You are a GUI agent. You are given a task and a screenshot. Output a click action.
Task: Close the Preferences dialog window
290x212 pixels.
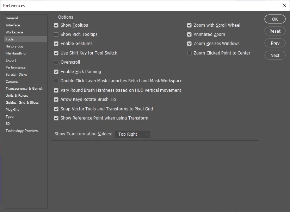tap(284, 5)
